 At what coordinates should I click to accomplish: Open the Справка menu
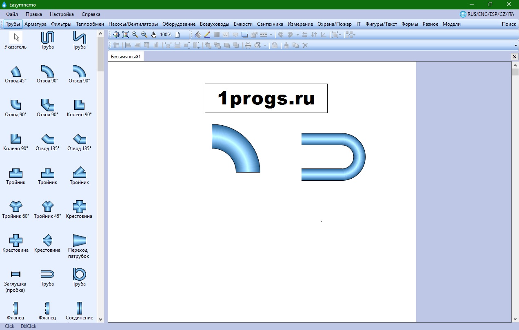coord(91,14)
